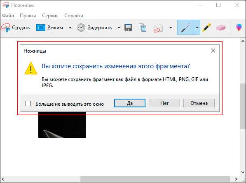The image size is (246, 183).
Task: Open the Файл menu
Action: [8, 16]
